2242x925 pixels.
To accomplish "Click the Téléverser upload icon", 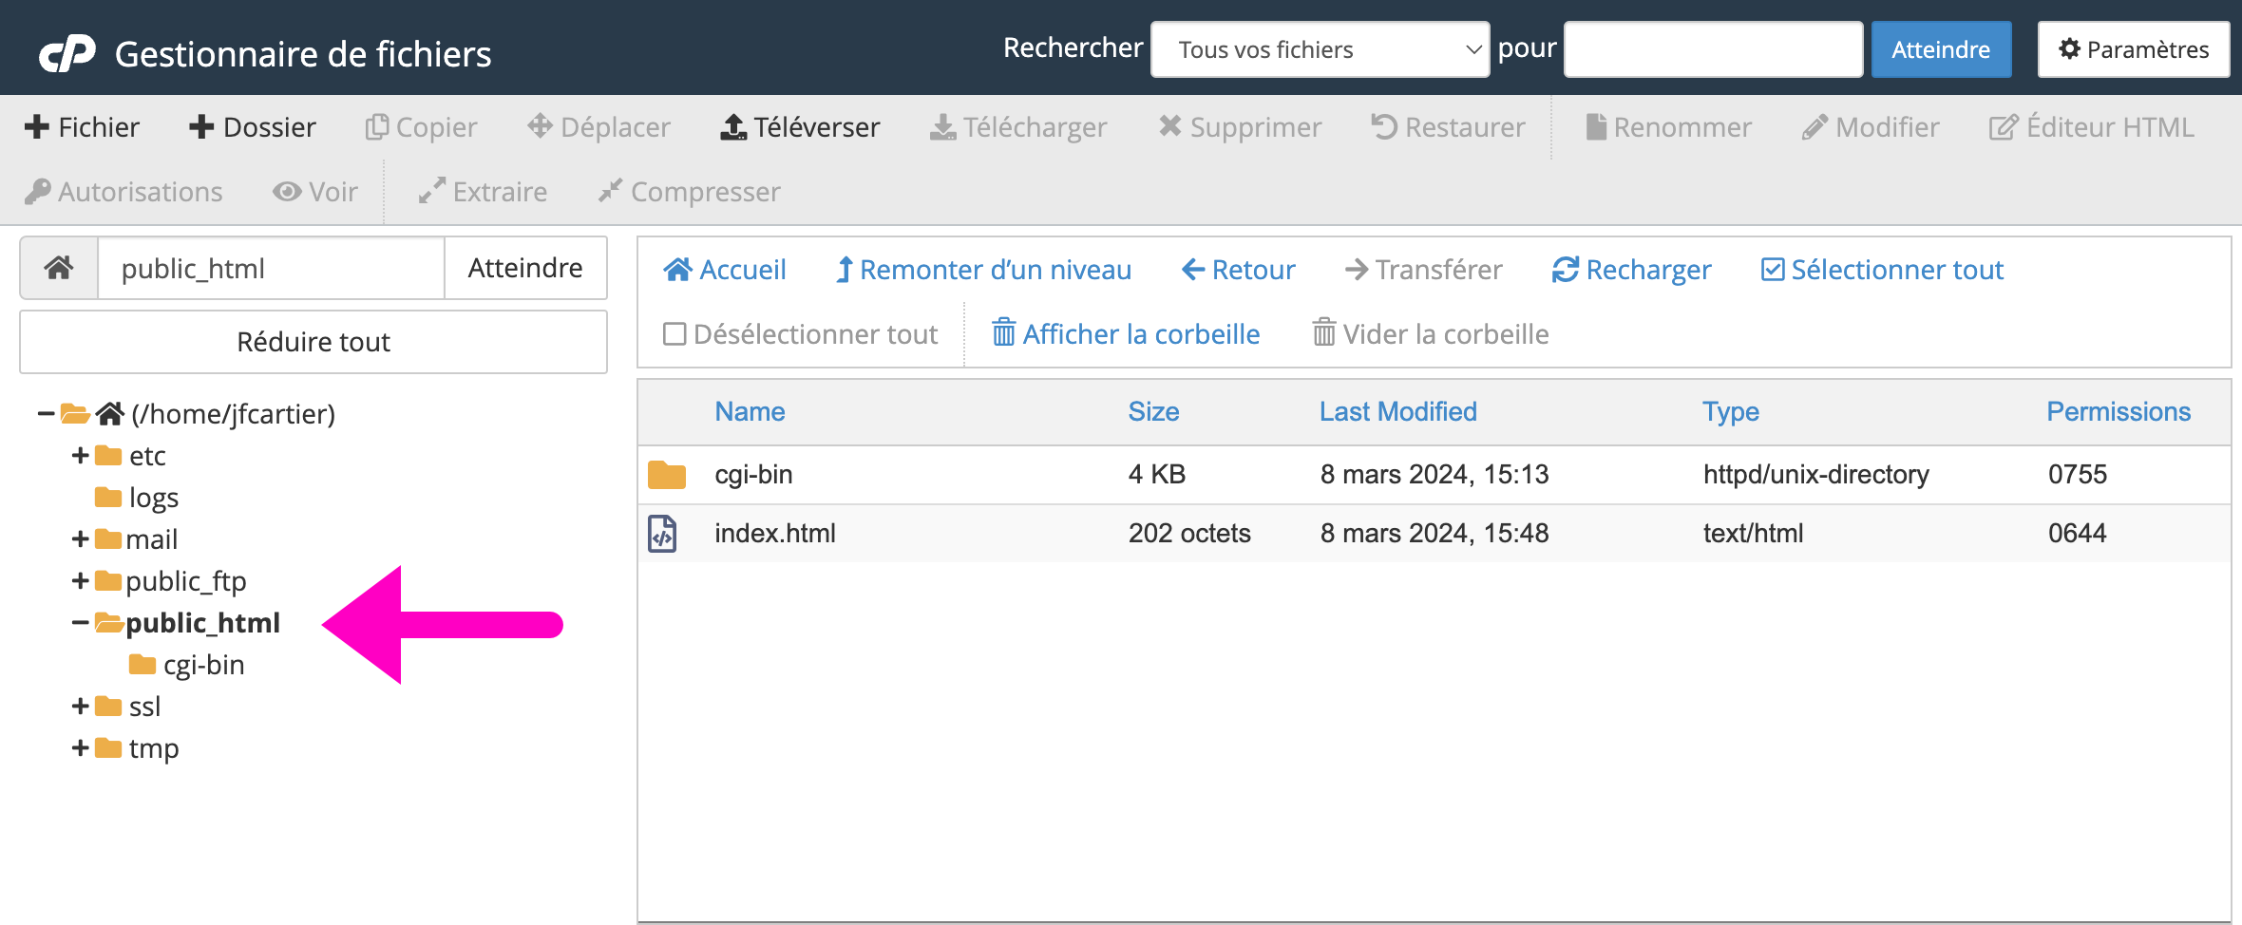I will pos(732,127).
